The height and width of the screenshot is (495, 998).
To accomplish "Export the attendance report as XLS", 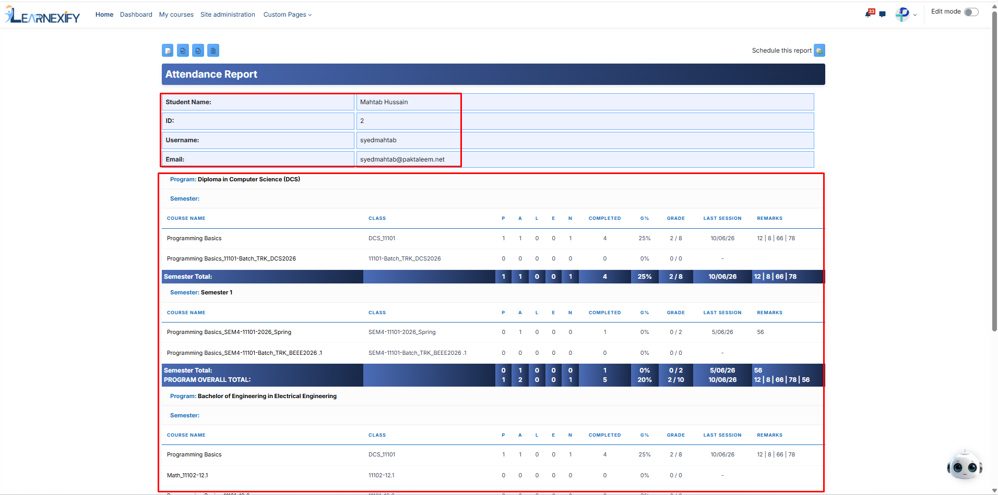I will tap(198, 51).
